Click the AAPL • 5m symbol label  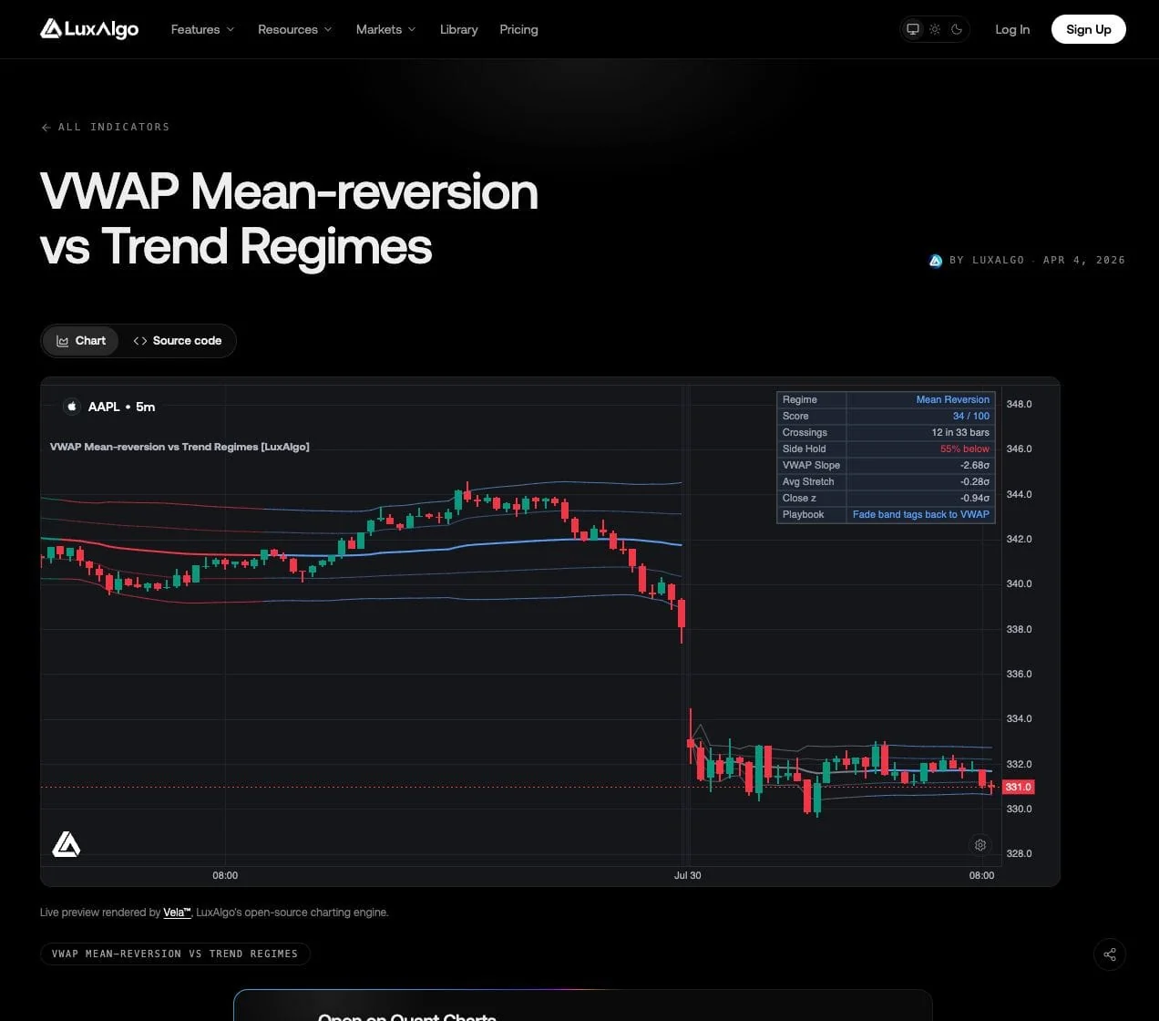(x=121, y=407)
